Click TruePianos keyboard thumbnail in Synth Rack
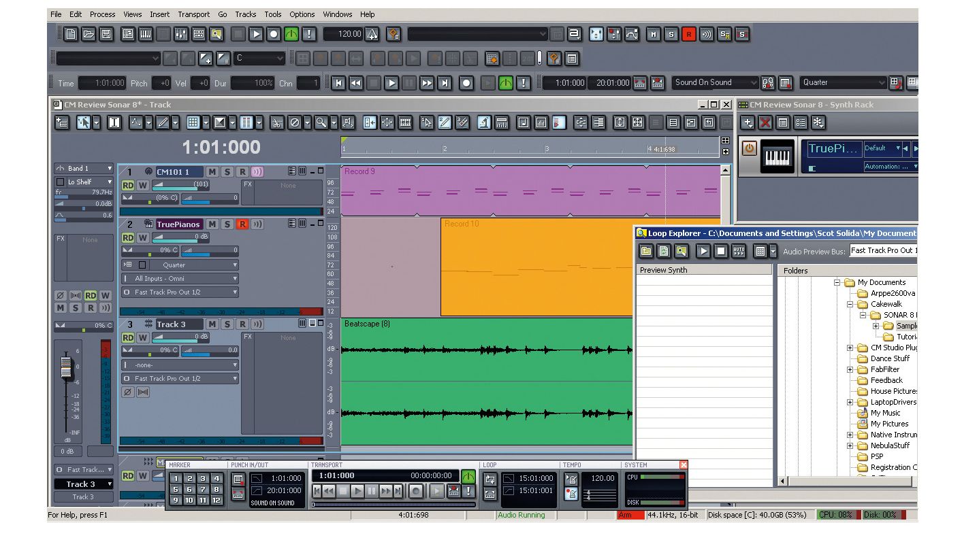 (777, 157)
